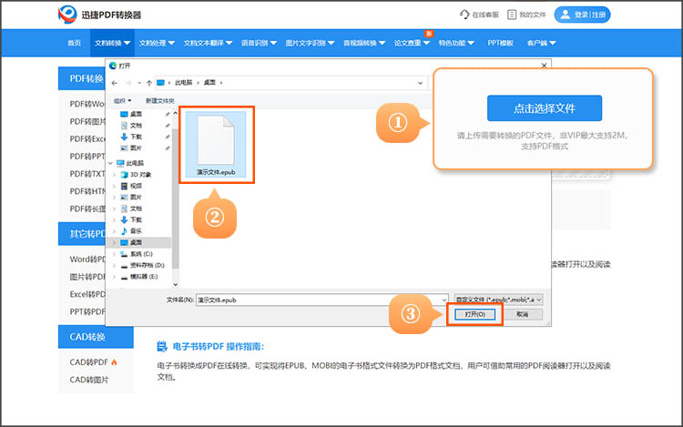The height and width of the screenshot is (427, 683).
Task: Expand the 客户端 dropdown arrow
Action: click(553, 43)
